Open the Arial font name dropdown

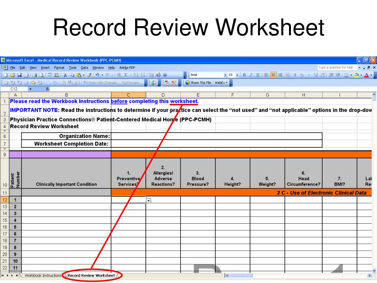click(225, 75)
